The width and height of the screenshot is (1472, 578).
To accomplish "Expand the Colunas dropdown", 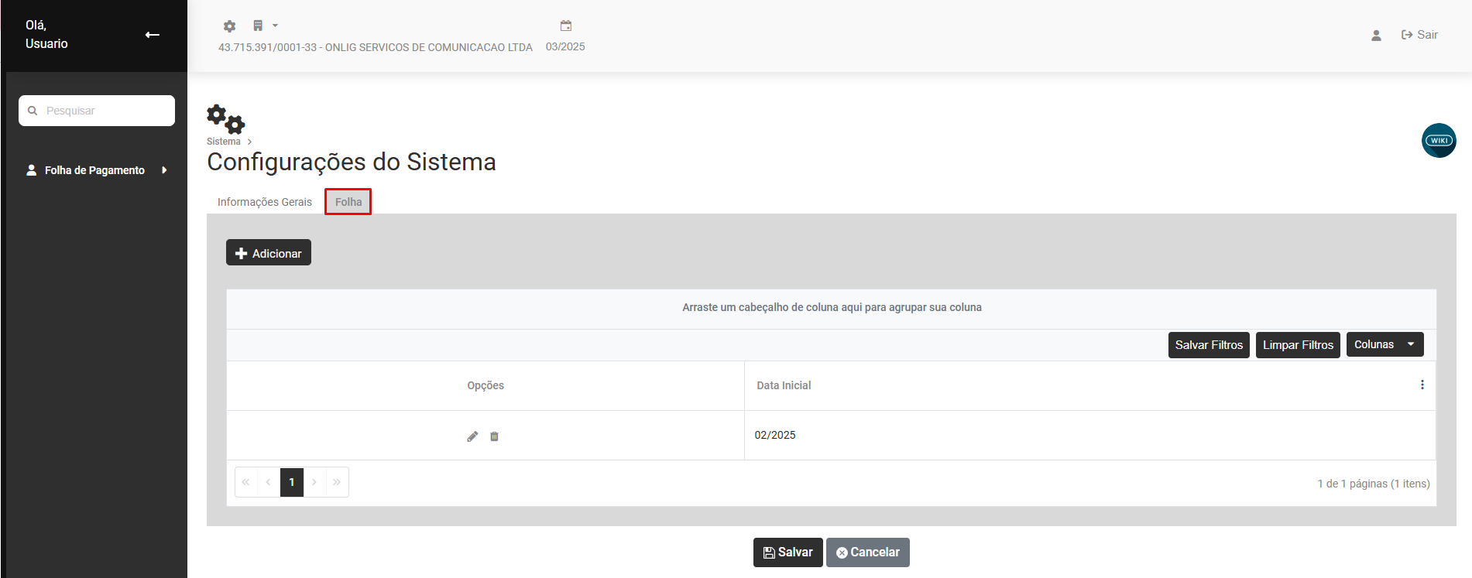I will point(1385,345).
